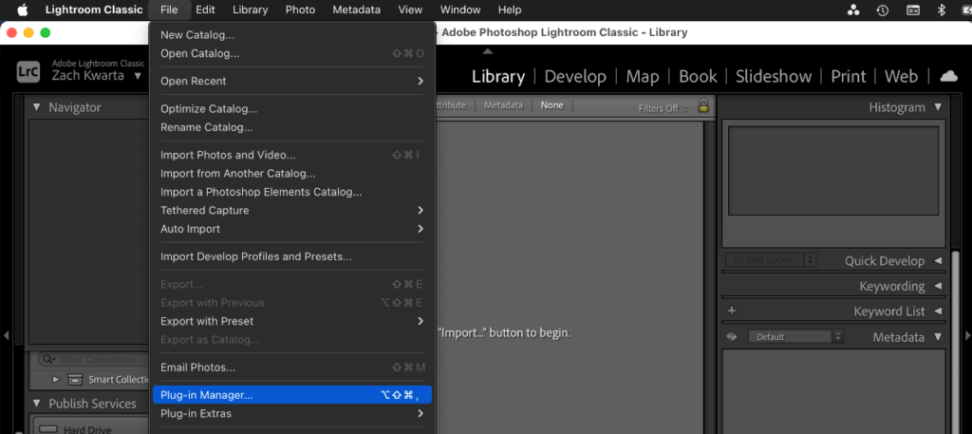
Task: Open the Default metadata set dropdown
Action: tap(796, 337)
